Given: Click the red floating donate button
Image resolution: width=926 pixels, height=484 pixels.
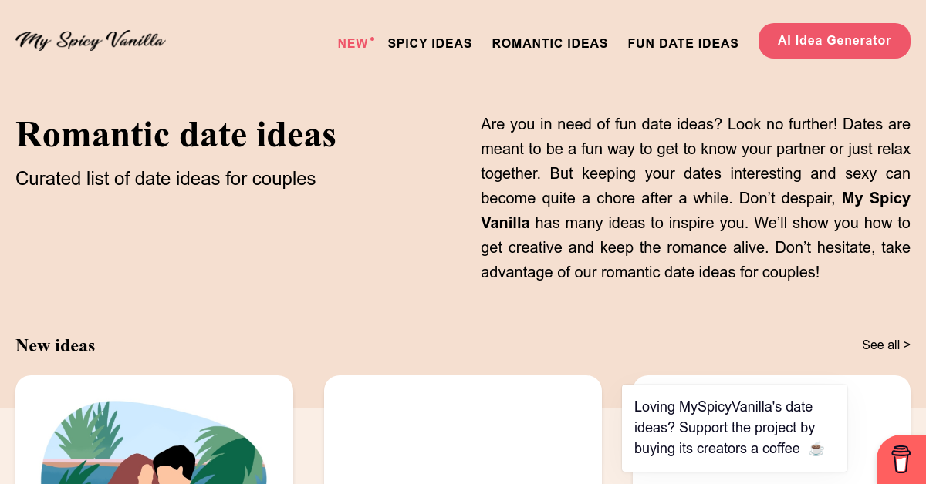Looking at the screenshot, I should (x=901, y=459).
